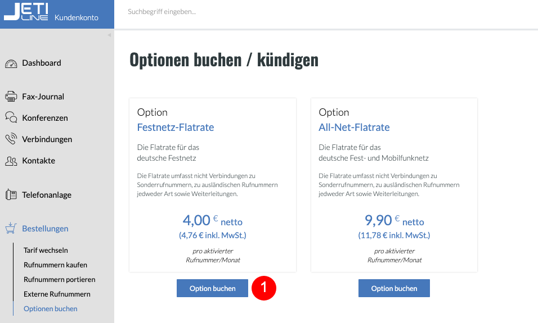538x323 pixels.
Task: Click the 9,90 € netto price
Action: 394,220
